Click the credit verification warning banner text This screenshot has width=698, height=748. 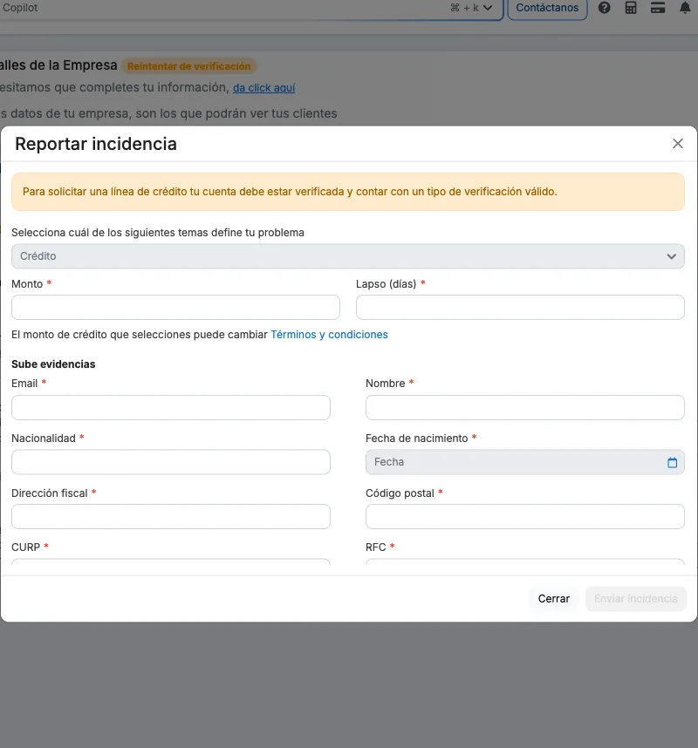coord(290,192)
